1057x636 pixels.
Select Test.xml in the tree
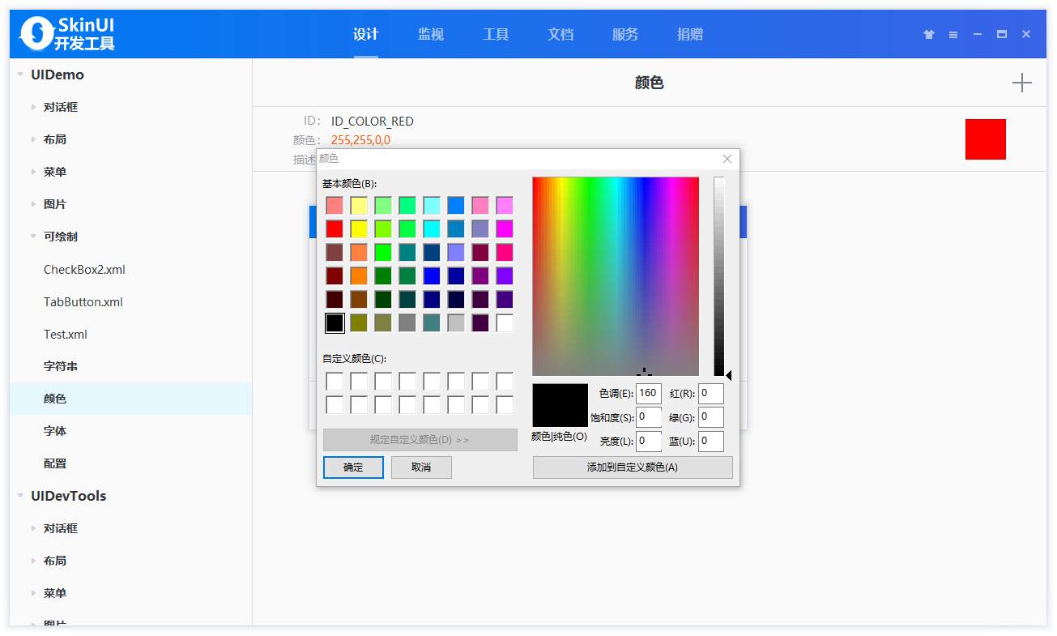(x=66, y=335)
